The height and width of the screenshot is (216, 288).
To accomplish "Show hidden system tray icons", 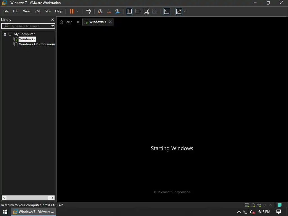I will [239, 212].
